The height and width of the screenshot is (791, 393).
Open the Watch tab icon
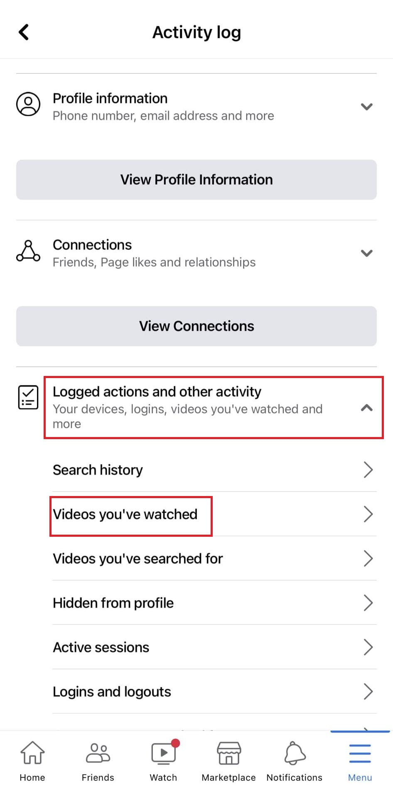tap(164, 752)
